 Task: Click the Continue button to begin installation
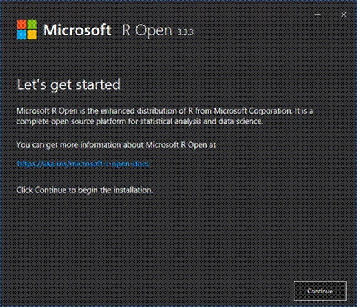click(x=320, y=291)
